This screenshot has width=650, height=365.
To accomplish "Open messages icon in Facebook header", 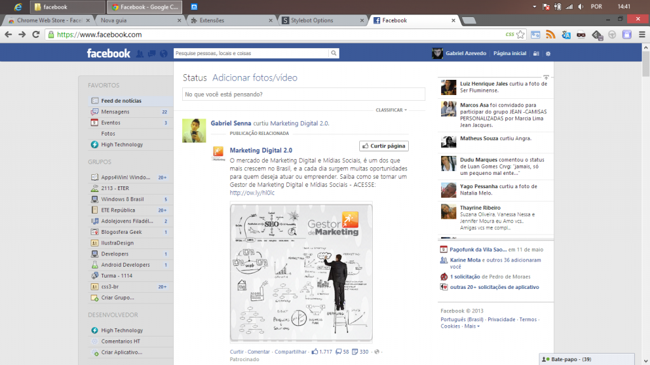I will [152, 53].
